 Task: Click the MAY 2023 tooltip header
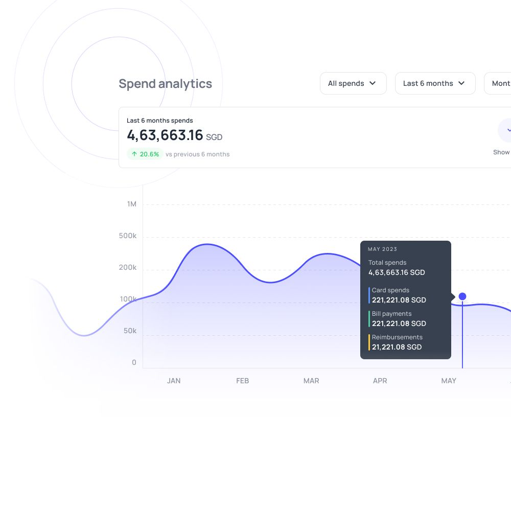click(x=383, y=249)
